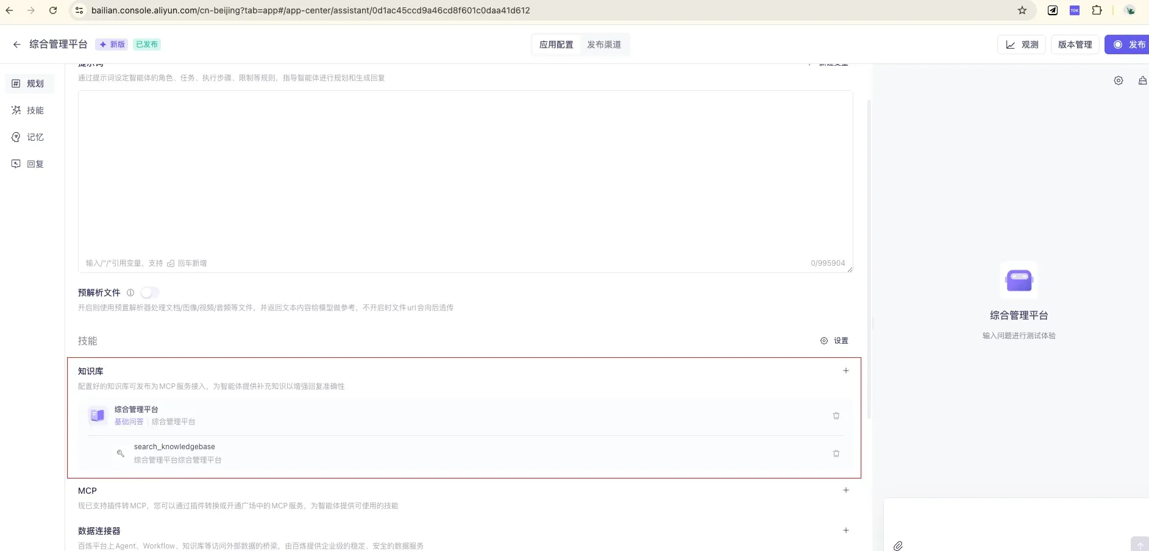Image resolution: width=1149 pixels, height=551 pixels.
Task: Click the 发布 publish button
Action: tap(1128, 44)
